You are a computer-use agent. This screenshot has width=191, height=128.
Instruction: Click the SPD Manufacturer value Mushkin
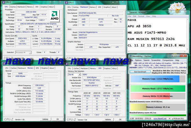(92, 83)
